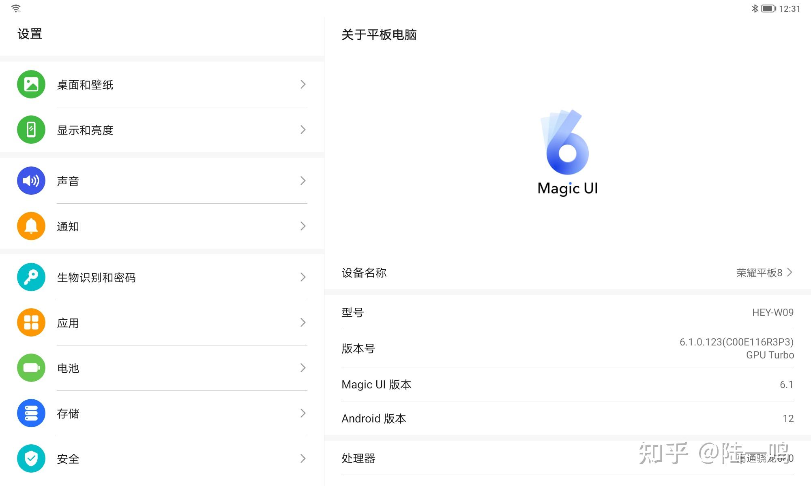The height and width of the screenshot is (486, 811).
Task: Tap the green display and brightness icon
Action: pyautogui.click(x=31, y=130)
